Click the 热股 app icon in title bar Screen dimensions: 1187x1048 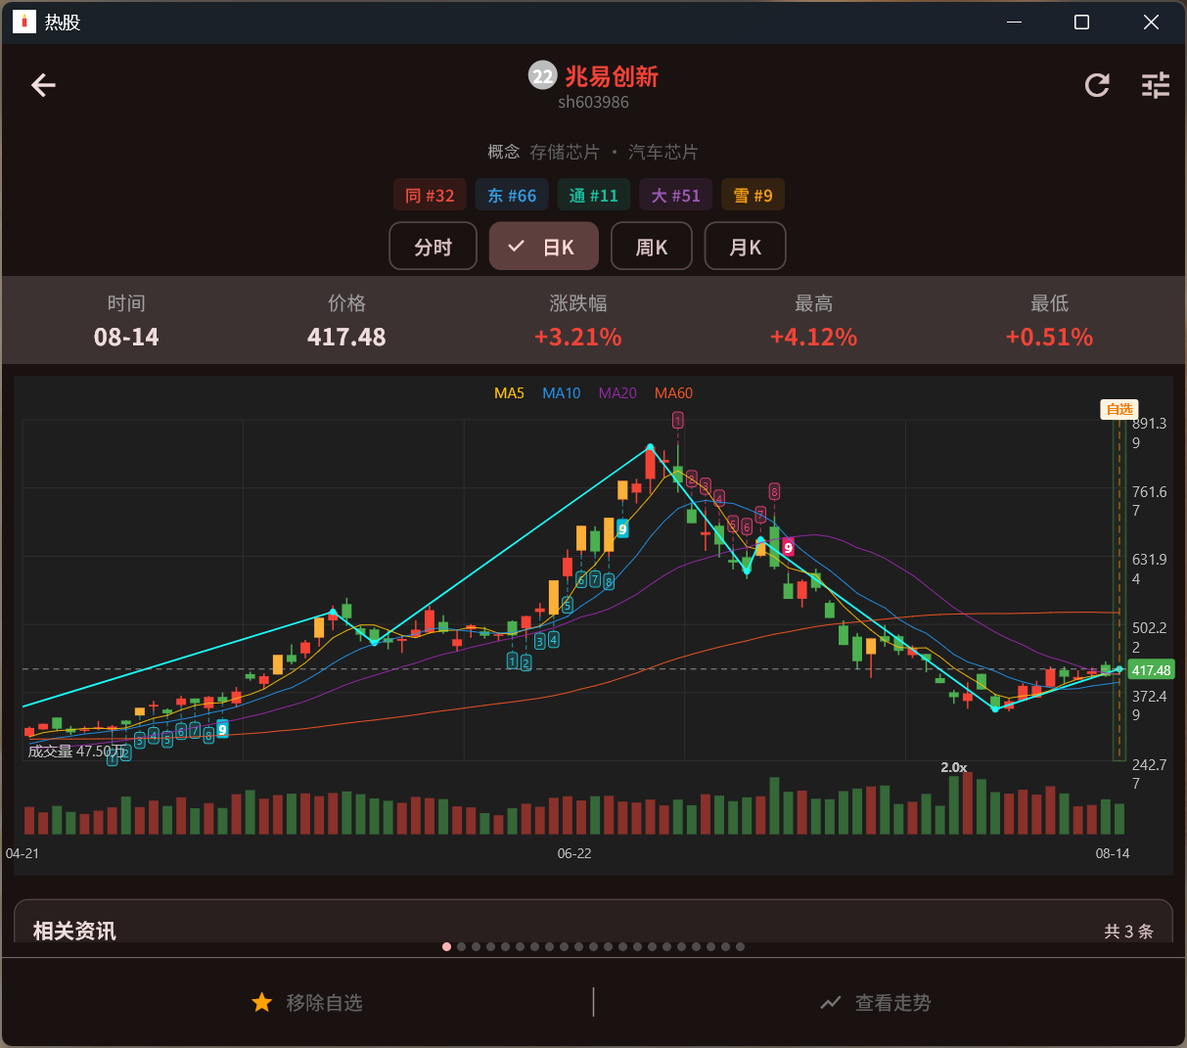(24, 22)
